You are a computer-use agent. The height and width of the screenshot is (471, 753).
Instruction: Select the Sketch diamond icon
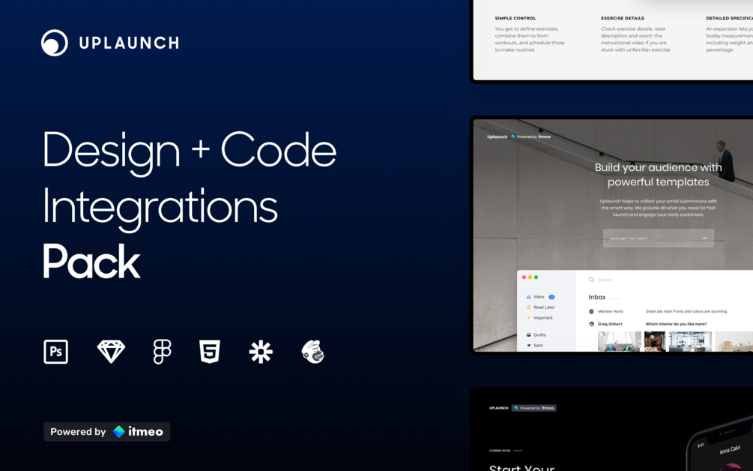pos(111,351)
